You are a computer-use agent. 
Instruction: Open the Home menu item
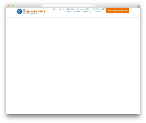tap(54, 9)
